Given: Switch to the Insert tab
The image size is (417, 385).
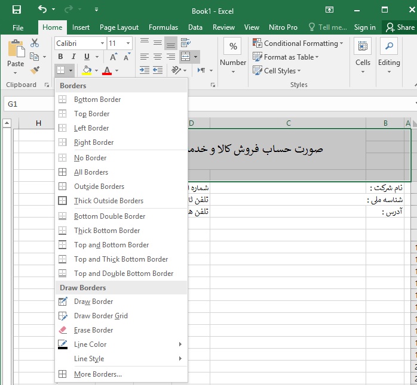Looking at the screenshot, I should pyautogui.click(x=81, y=27).
